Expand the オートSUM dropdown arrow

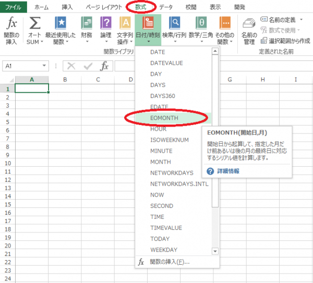[42, 42]
